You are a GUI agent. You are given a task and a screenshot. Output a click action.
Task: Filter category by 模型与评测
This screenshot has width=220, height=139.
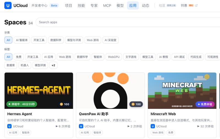(x=74, y=40)
